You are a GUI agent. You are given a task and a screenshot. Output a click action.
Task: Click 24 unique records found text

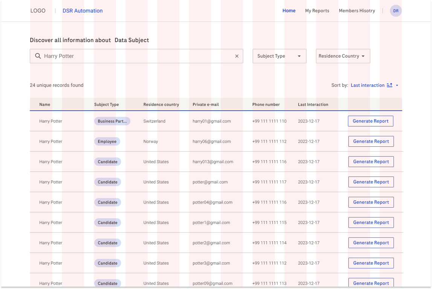click(x=56, y=85)
